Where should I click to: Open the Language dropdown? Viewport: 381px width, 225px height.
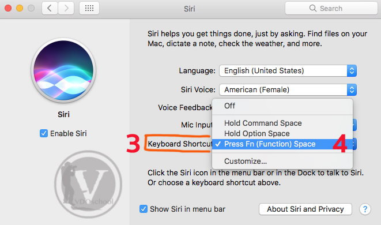[x=288, y=70]
